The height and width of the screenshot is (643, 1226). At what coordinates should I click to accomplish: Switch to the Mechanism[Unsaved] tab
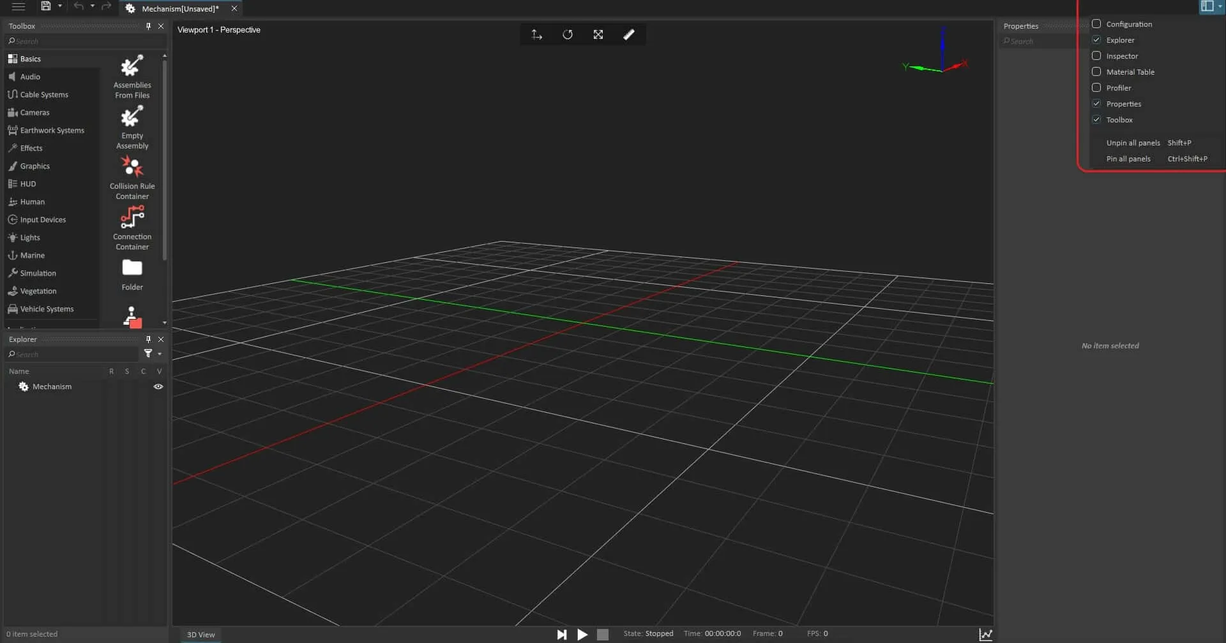tap(179, 8)
